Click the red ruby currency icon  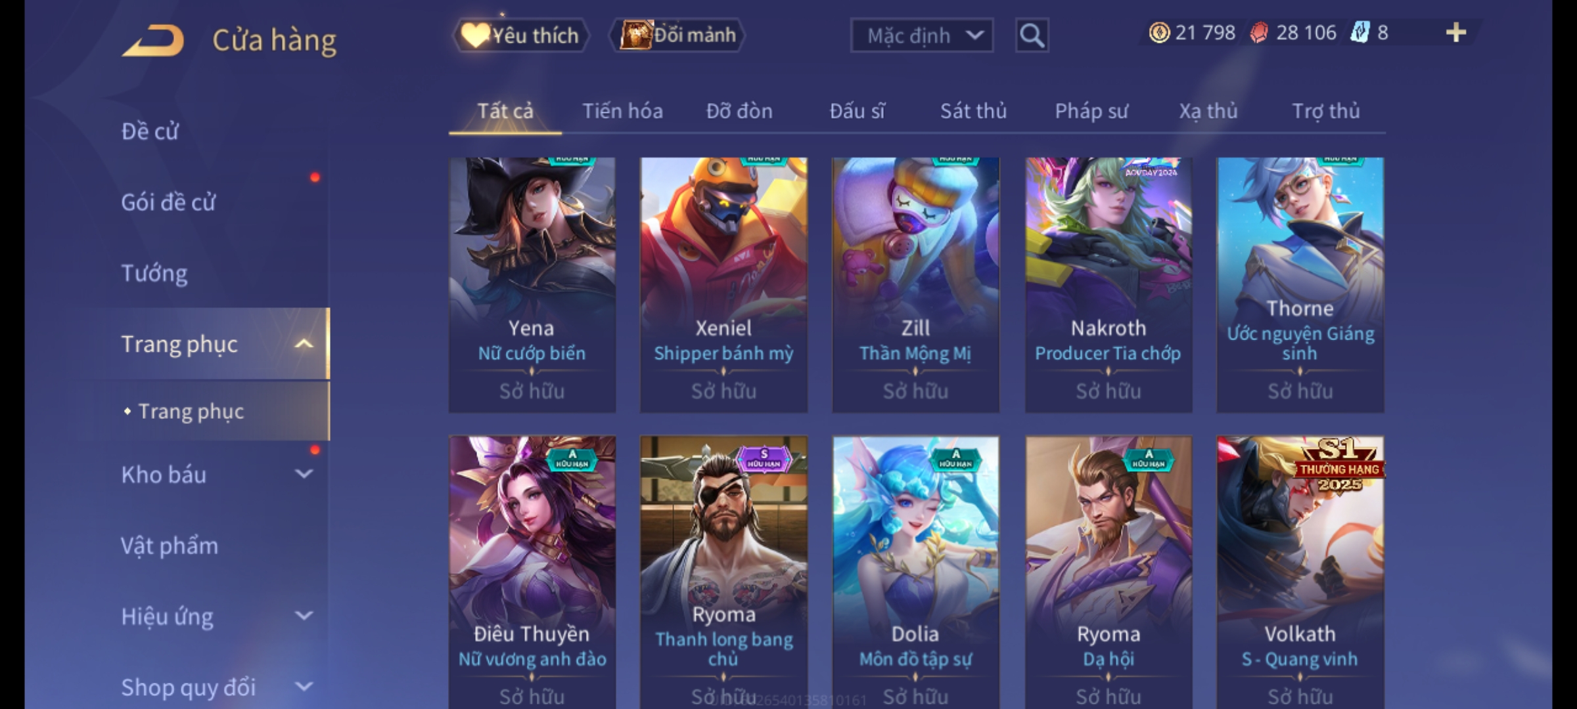[x=1258, y=33]
